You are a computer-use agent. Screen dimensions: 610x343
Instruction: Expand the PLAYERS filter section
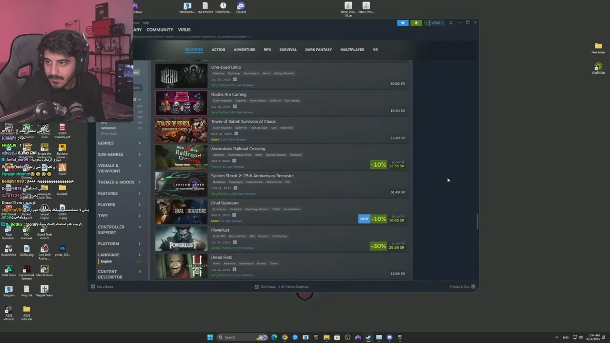(119, 205)
